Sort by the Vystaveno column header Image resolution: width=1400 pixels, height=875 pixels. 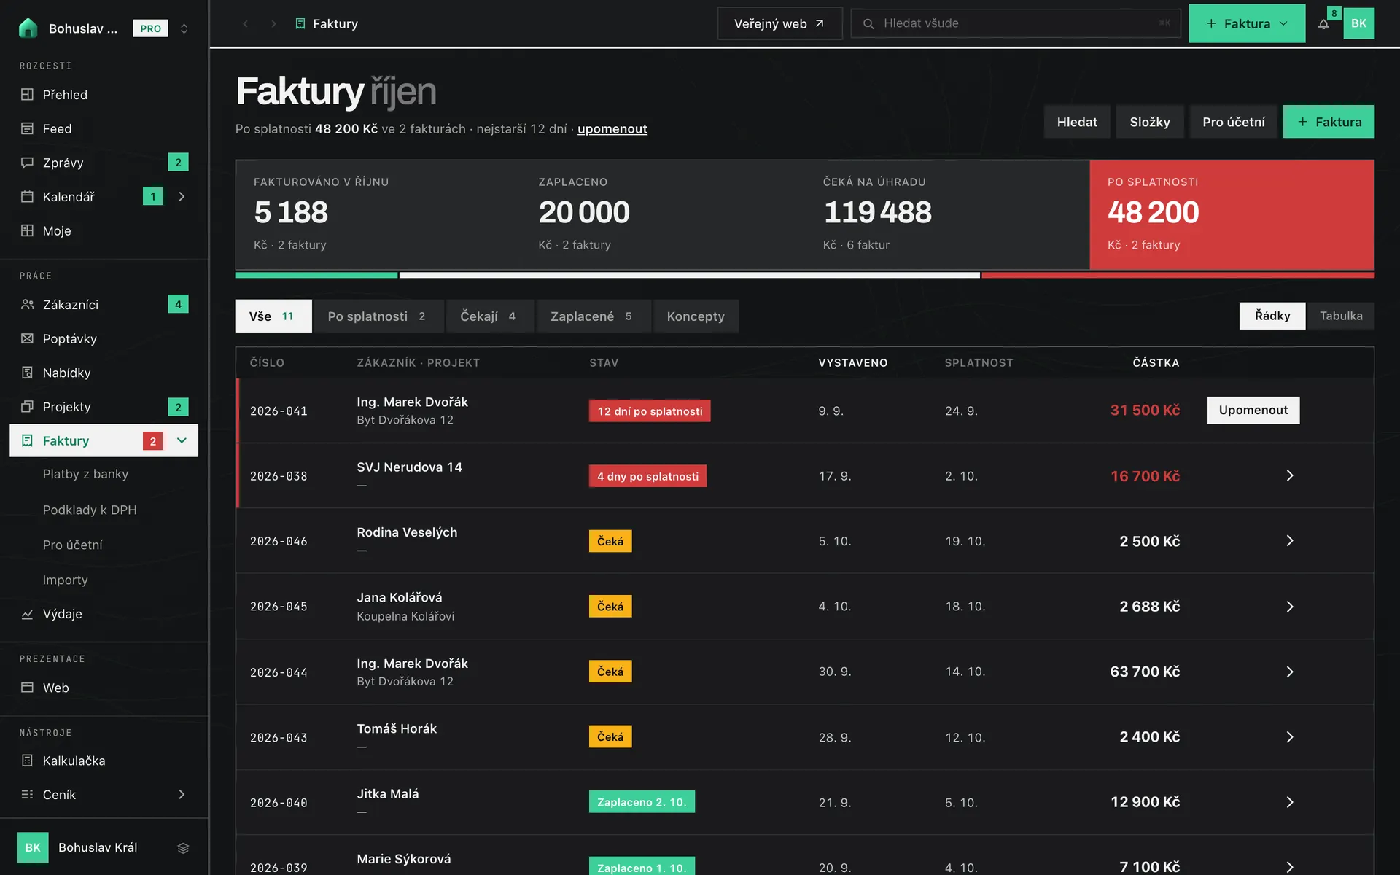click(852, 362)
